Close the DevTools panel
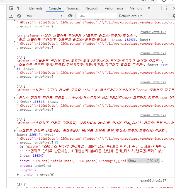The height and width of the screenshot is (188, 175). click(x=174, y=8)
